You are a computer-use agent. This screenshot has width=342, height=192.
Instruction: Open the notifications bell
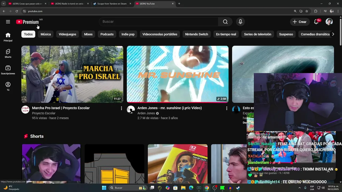click(316, 22)
